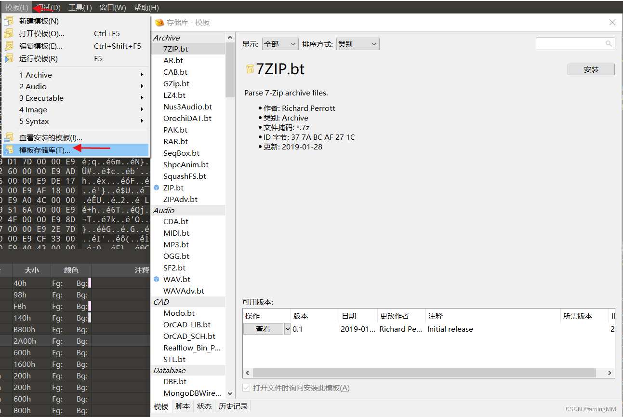Choose 编辑模板(E)... menu entry
Image resolution: width=623 pixels, height=417 pixels.
point(76,46)
